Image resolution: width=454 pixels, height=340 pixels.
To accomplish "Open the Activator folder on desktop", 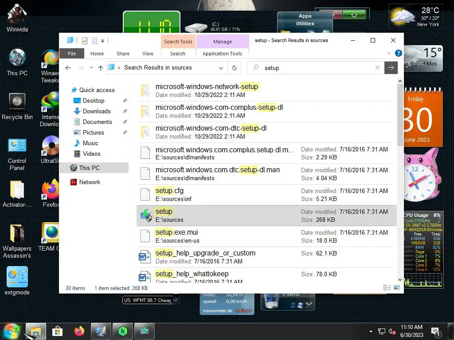I will tap(17, 194).
